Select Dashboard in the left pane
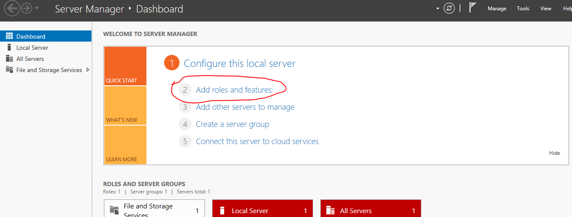The height and width of the screenshot is (217, 572). coord(46,36)
